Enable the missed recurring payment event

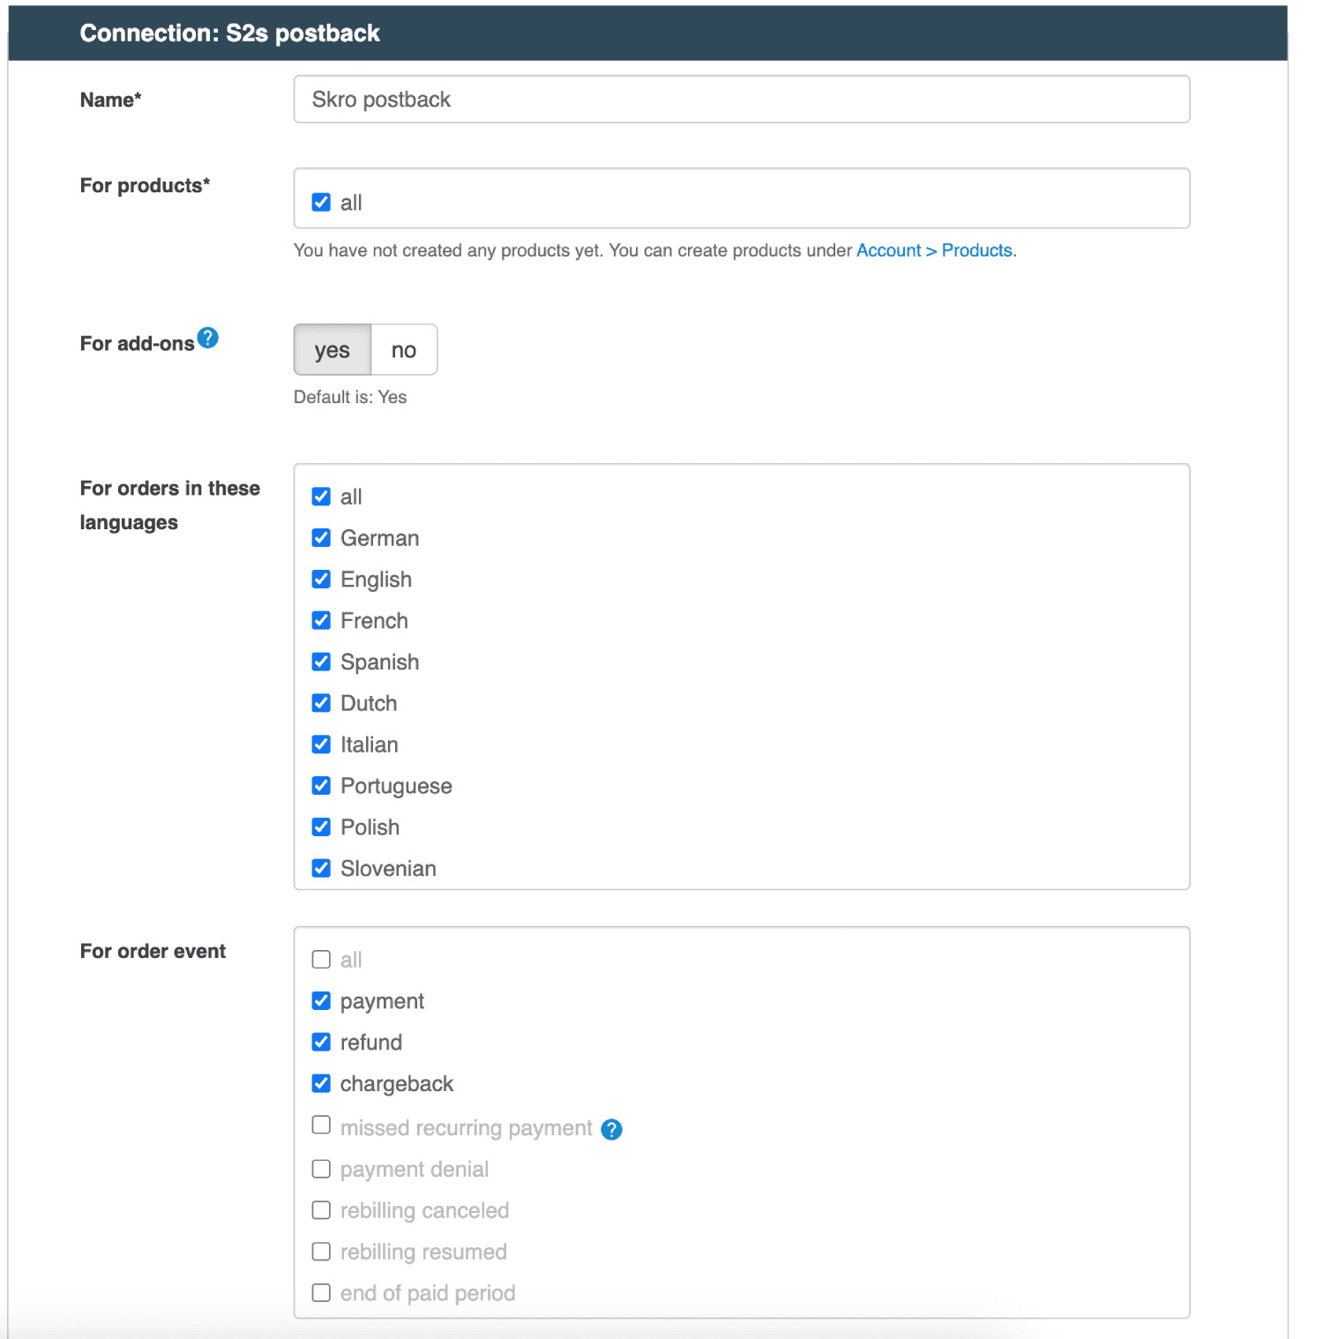321,1126
